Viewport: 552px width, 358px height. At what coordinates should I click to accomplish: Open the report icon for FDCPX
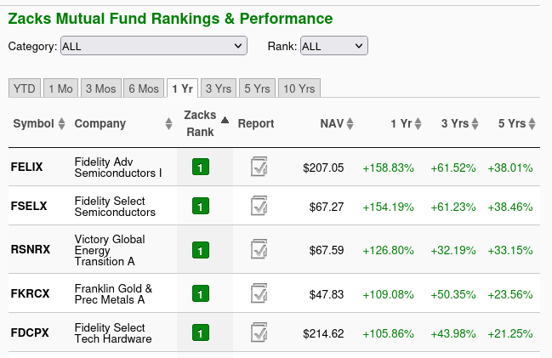(259, 332)
